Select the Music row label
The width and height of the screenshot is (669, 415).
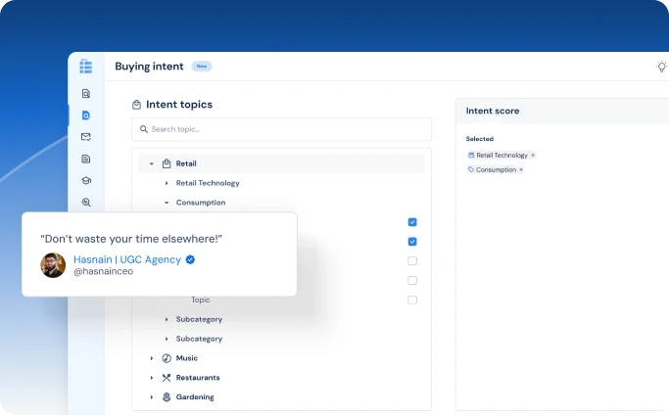point(187,358)
